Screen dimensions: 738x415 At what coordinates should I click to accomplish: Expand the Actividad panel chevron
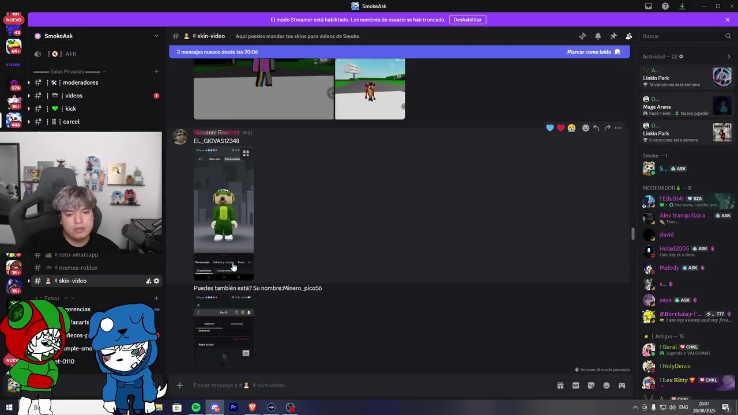(x=729, y=56)
